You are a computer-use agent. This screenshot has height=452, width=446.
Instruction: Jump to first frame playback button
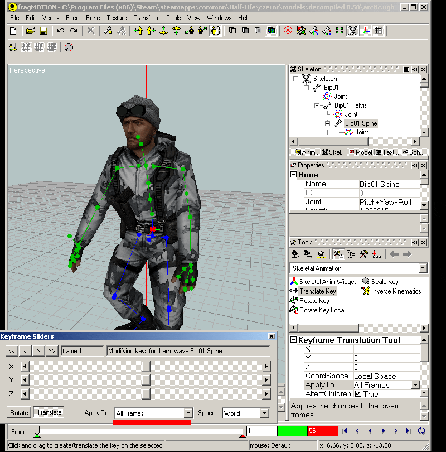(x=345, y=431)
